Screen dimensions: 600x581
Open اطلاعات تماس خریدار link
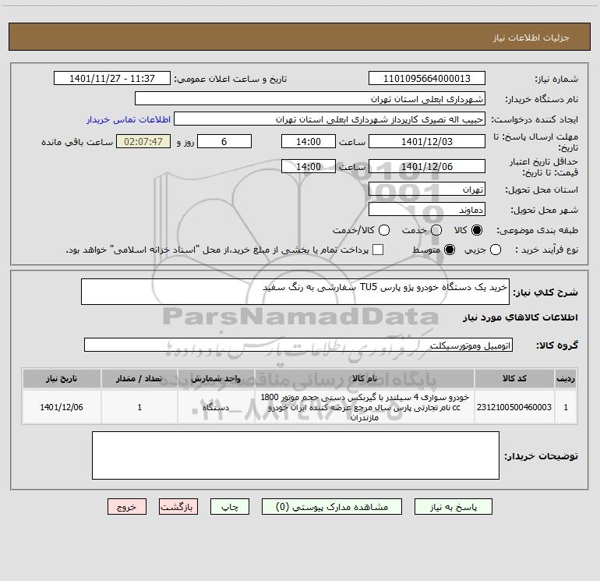tap(129, 119)
